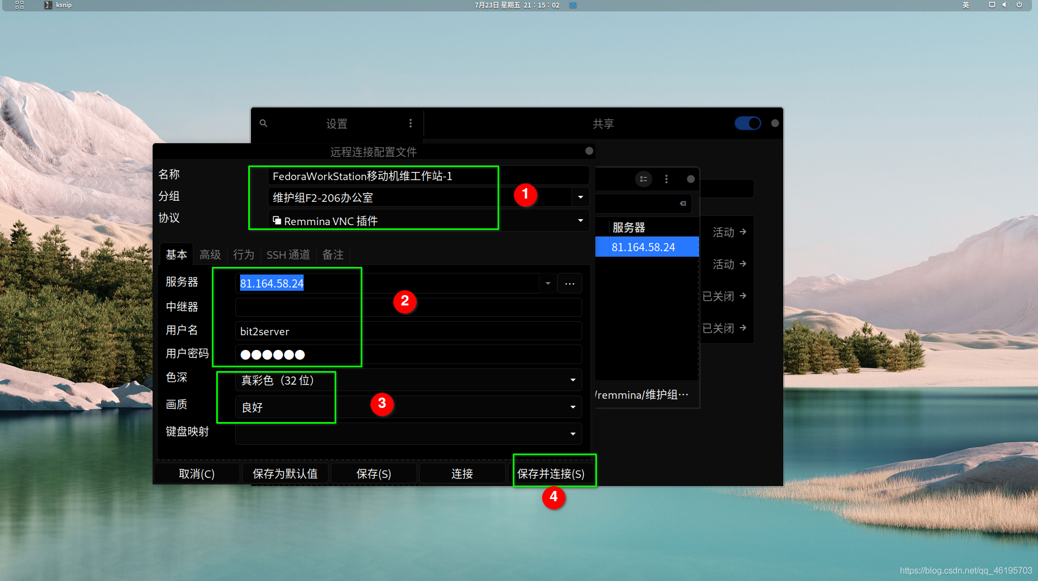Switch to the SSH 通道 tab
The image size is (1038, 581).
click(288, 254)
